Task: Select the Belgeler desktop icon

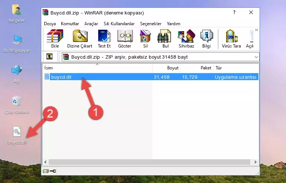Action: coord(17,14)
